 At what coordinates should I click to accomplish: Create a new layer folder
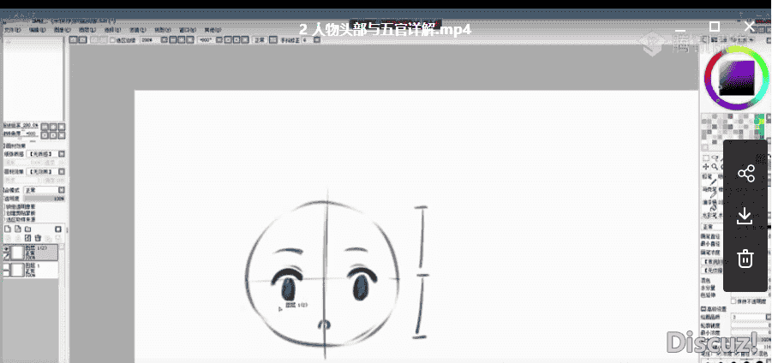pos(27,229)
